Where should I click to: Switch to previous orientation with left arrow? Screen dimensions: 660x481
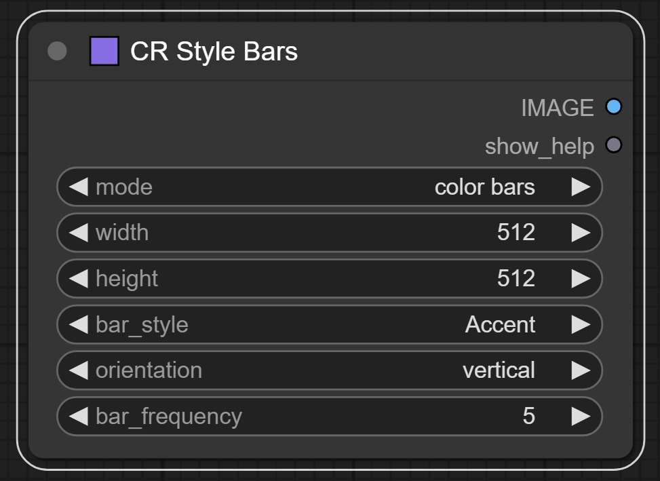click(x=79, y=370)
